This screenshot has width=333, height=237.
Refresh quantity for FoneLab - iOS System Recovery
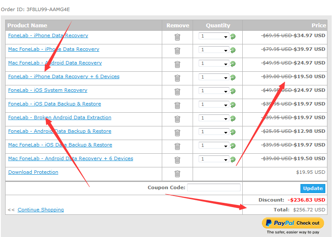pyautogui.click(x=233, y=91)
